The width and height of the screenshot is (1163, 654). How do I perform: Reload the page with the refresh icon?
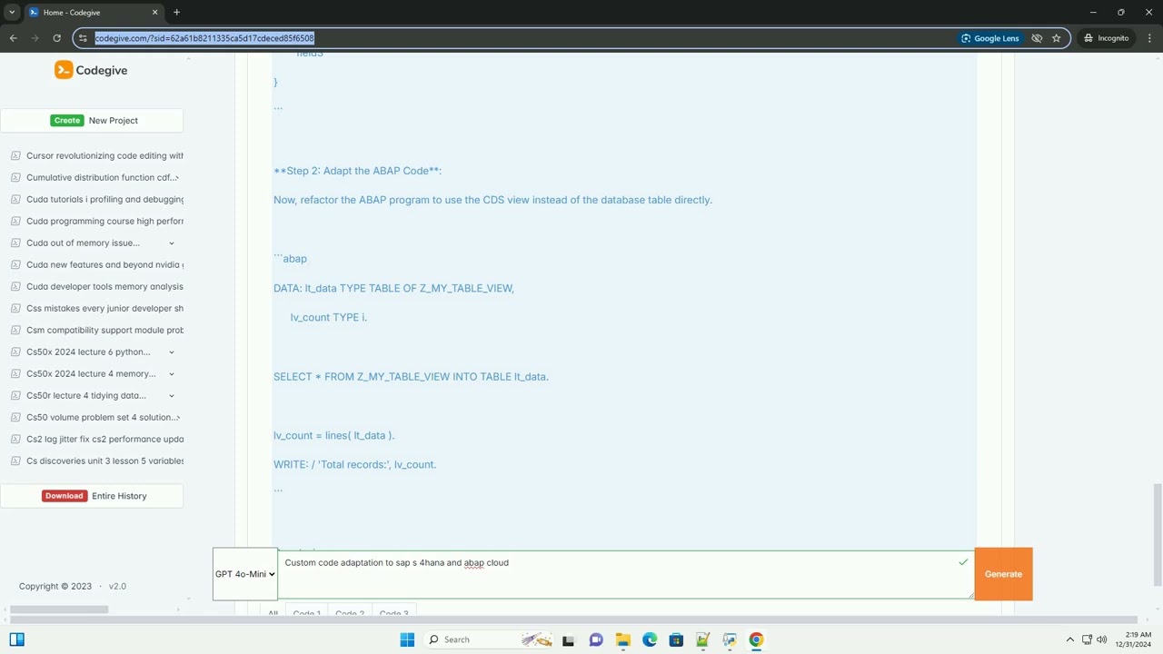[x=56, y=38]
